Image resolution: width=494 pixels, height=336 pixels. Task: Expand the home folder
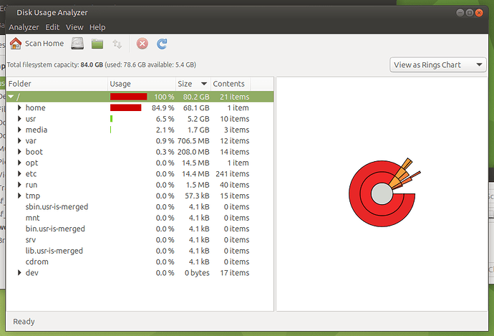click(x=19, y=107)
